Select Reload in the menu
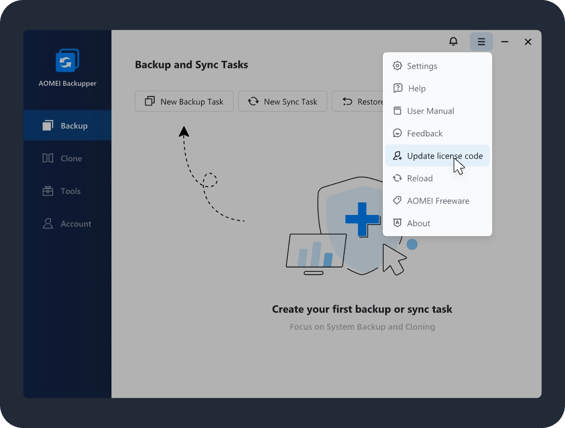Viewport: 565px width, 428px height. (437, 178)
